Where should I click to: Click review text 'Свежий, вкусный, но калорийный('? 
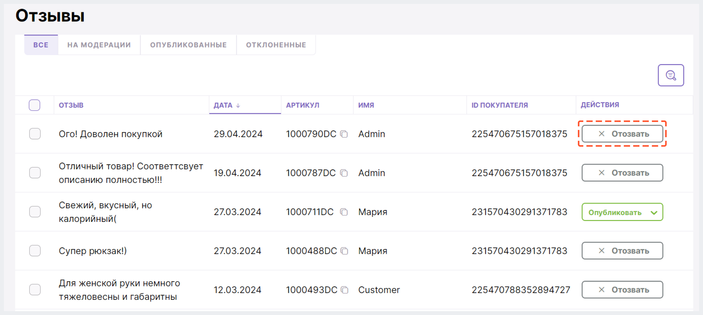(x=105, y=212)
